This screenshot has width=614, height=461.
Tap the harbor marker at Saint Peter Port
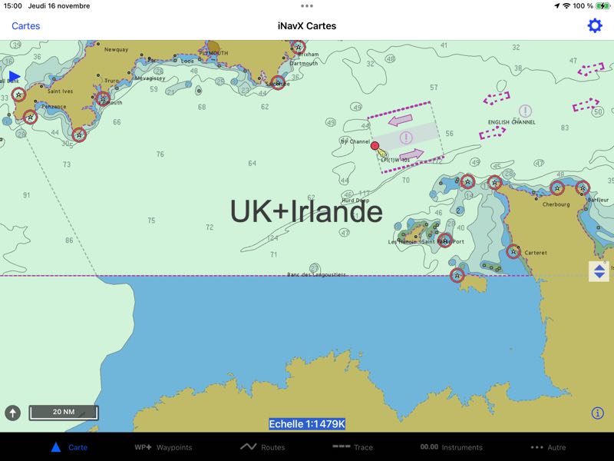tap(445, 240)
